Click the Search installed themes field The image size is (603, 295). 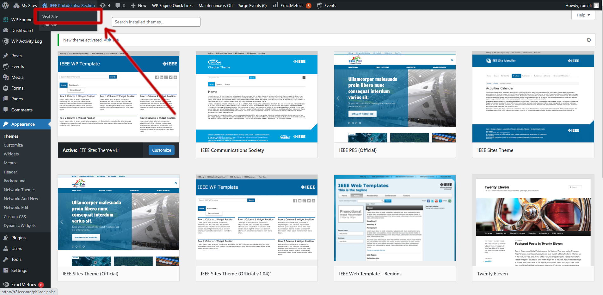[156, 22]
